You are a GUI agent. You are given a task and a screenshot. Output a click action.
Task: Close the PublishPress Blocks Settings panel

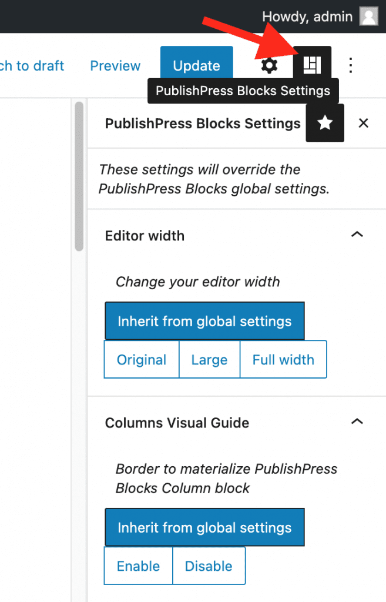click(x=363, y=123)
